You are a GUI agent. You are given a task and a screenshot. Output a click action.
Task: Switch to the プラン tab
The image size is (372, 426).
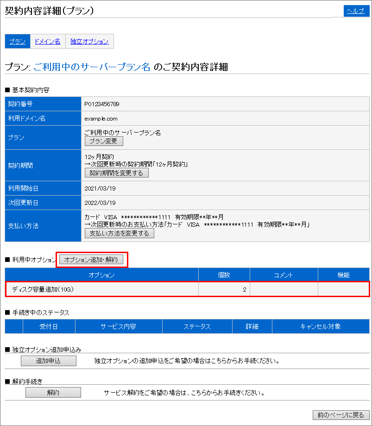coord(17,41)
